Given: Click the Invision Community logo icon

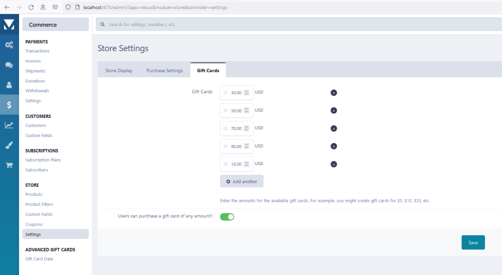Looking at the screenshot, I should (x=9, y=24).
